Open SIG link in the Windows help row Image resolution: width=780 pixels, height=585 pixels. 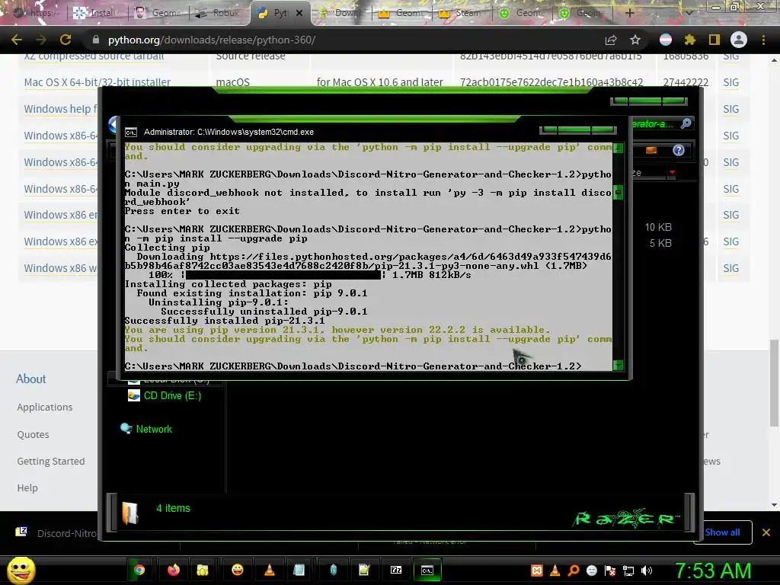click(730, 108)
